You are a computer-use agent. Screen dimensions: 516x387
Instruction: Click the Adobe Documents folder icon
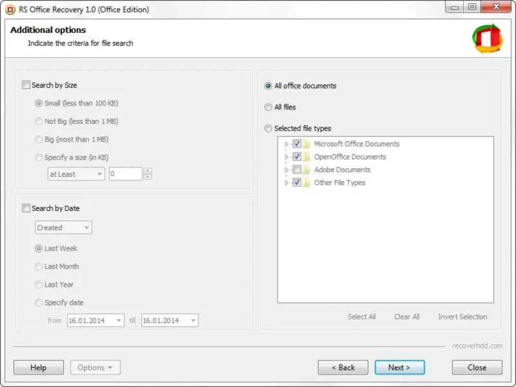(306, 170)
